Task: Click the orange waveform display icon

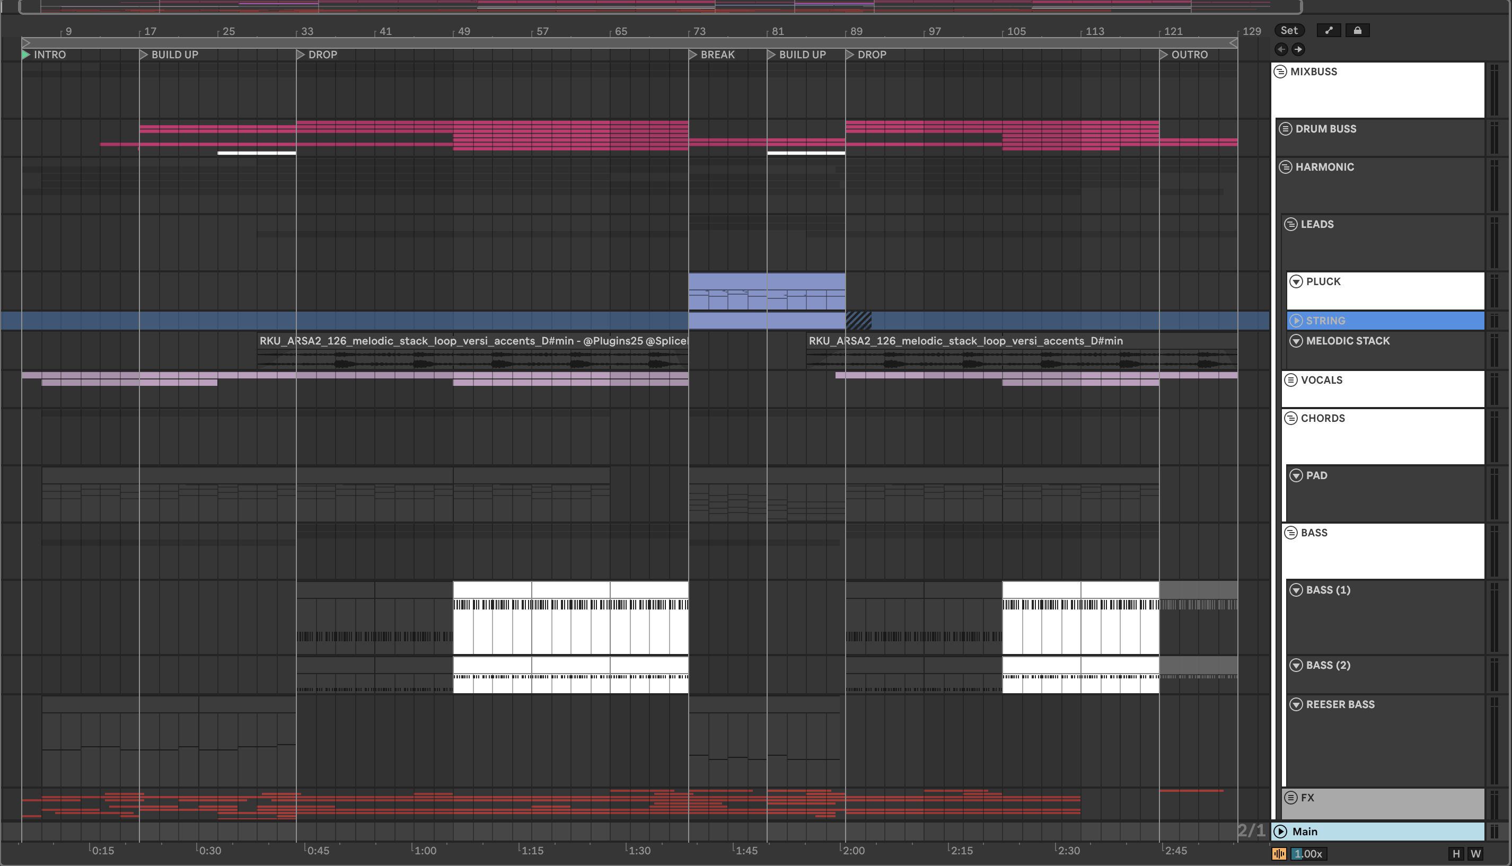Action: pyautogui.click(x=1279, y=853)
